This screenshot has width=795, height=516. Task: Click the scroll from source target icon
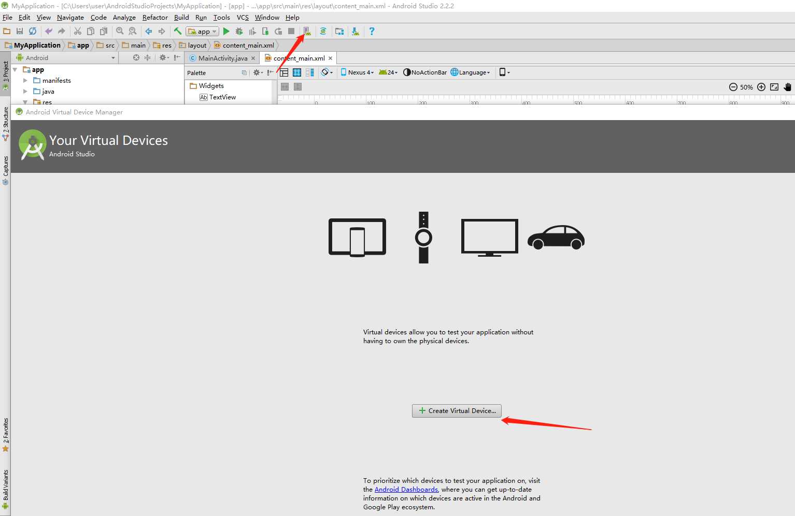tap(136, 57)
